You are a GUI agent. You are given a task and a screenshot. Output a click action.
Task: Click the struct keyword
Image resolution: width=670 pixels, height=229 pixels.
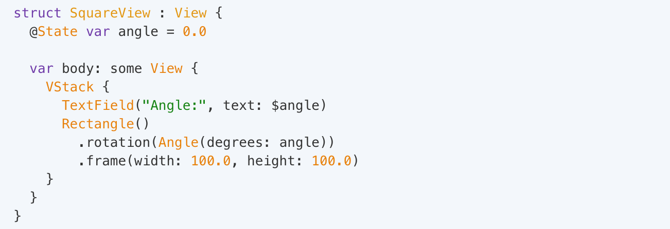pyautogui.click(x=38, y=13)
